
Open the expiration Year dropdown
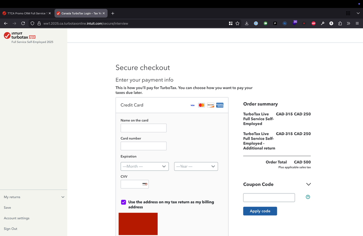[196, 166]
